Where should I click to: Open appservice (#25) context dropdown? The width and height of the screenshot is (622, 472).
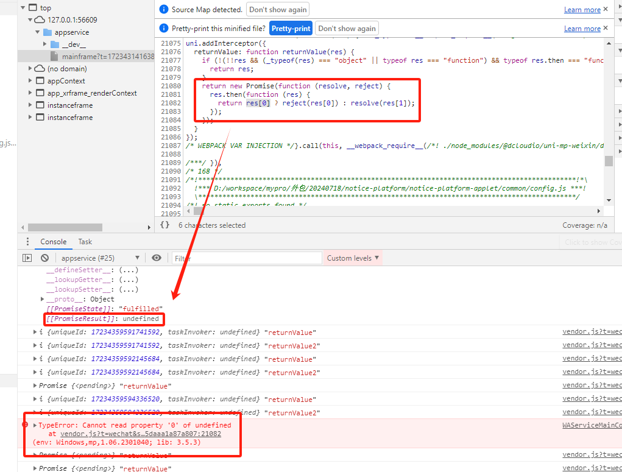[100, 258]
